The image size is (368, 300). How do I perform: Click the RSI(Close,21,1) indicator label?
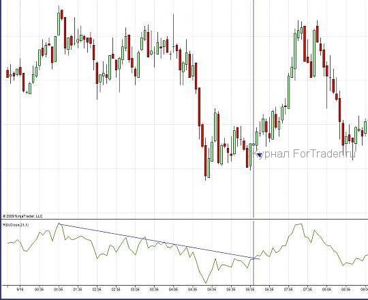point(16,225)
